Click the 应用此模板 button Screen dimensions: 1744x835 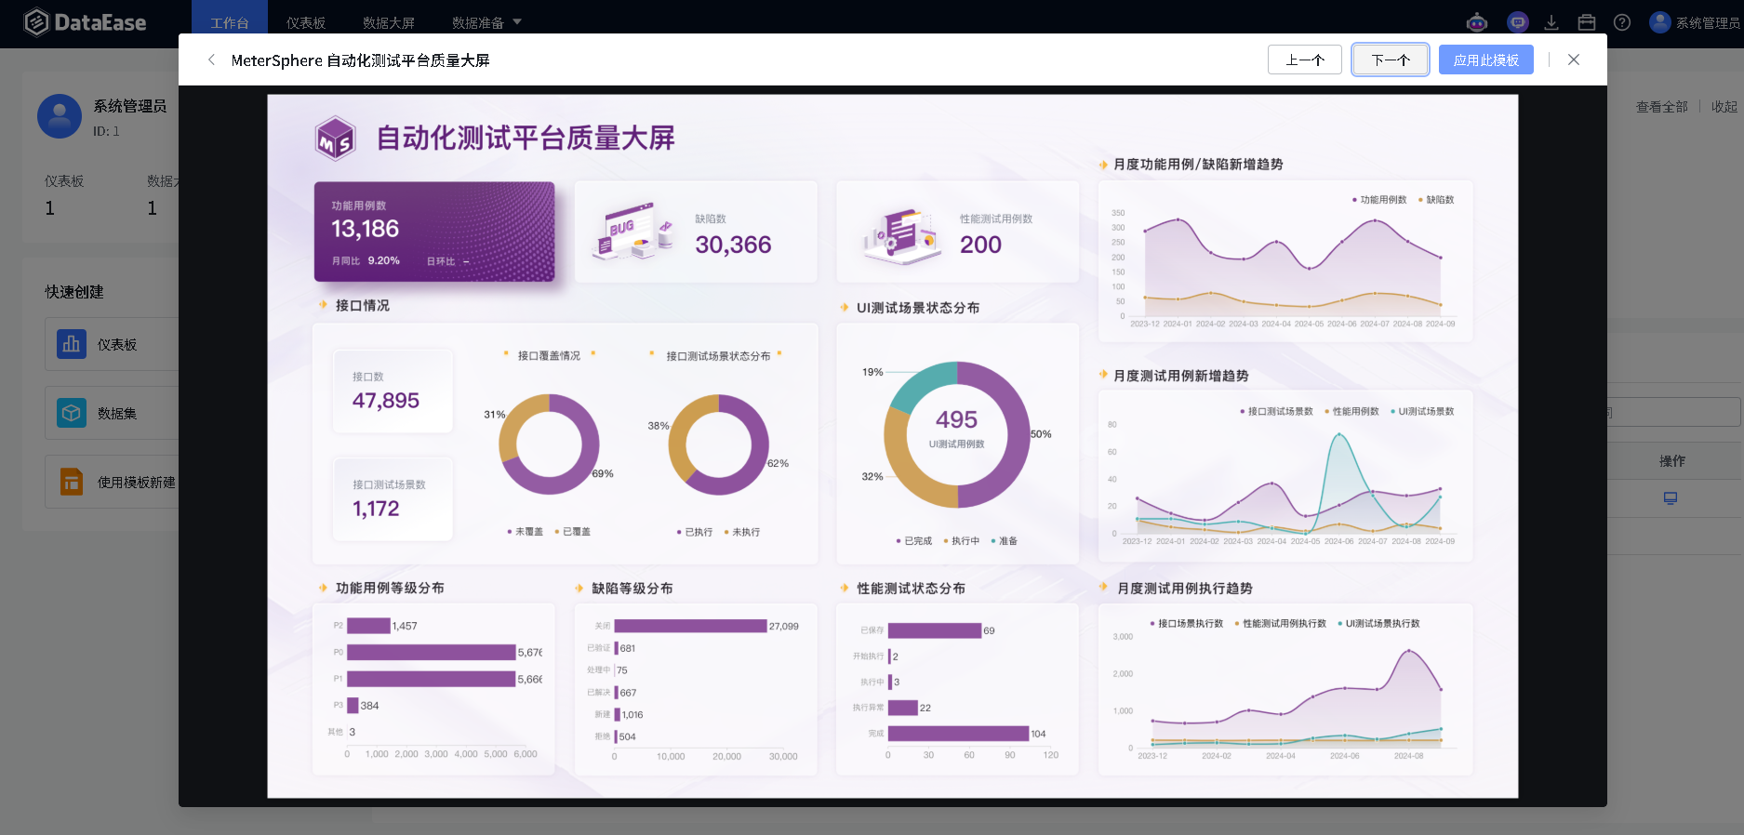pos(1485,60)
